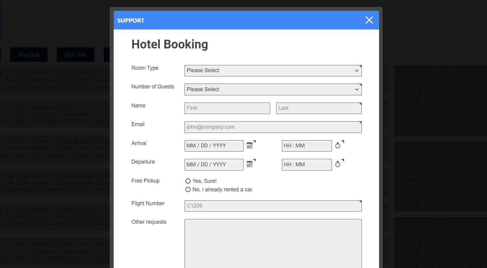Click the Departure time HH:MM field
Viewport: 487px width, 268px height.
click(307, 165)
